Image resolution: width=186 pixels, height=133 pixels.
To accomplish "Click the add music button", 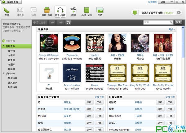I will pyautogui.click(x=40, y=22).
